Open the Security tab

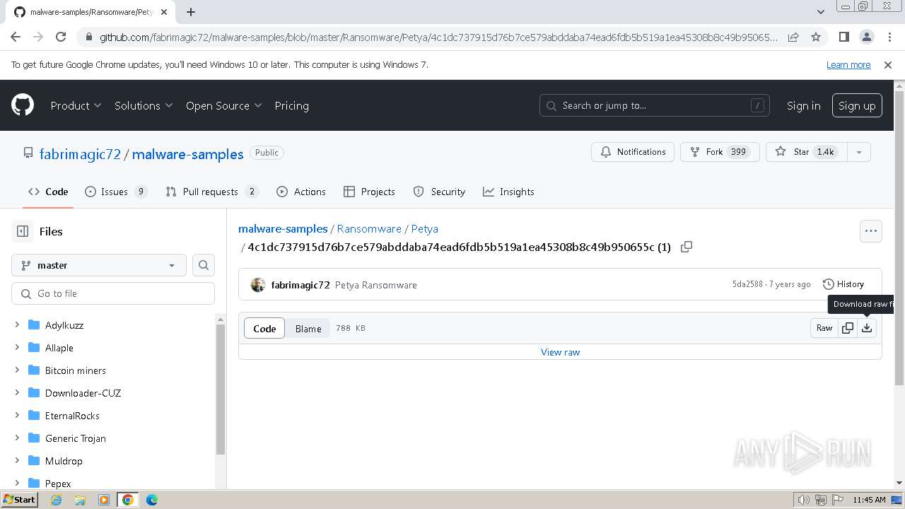[439, 192]
